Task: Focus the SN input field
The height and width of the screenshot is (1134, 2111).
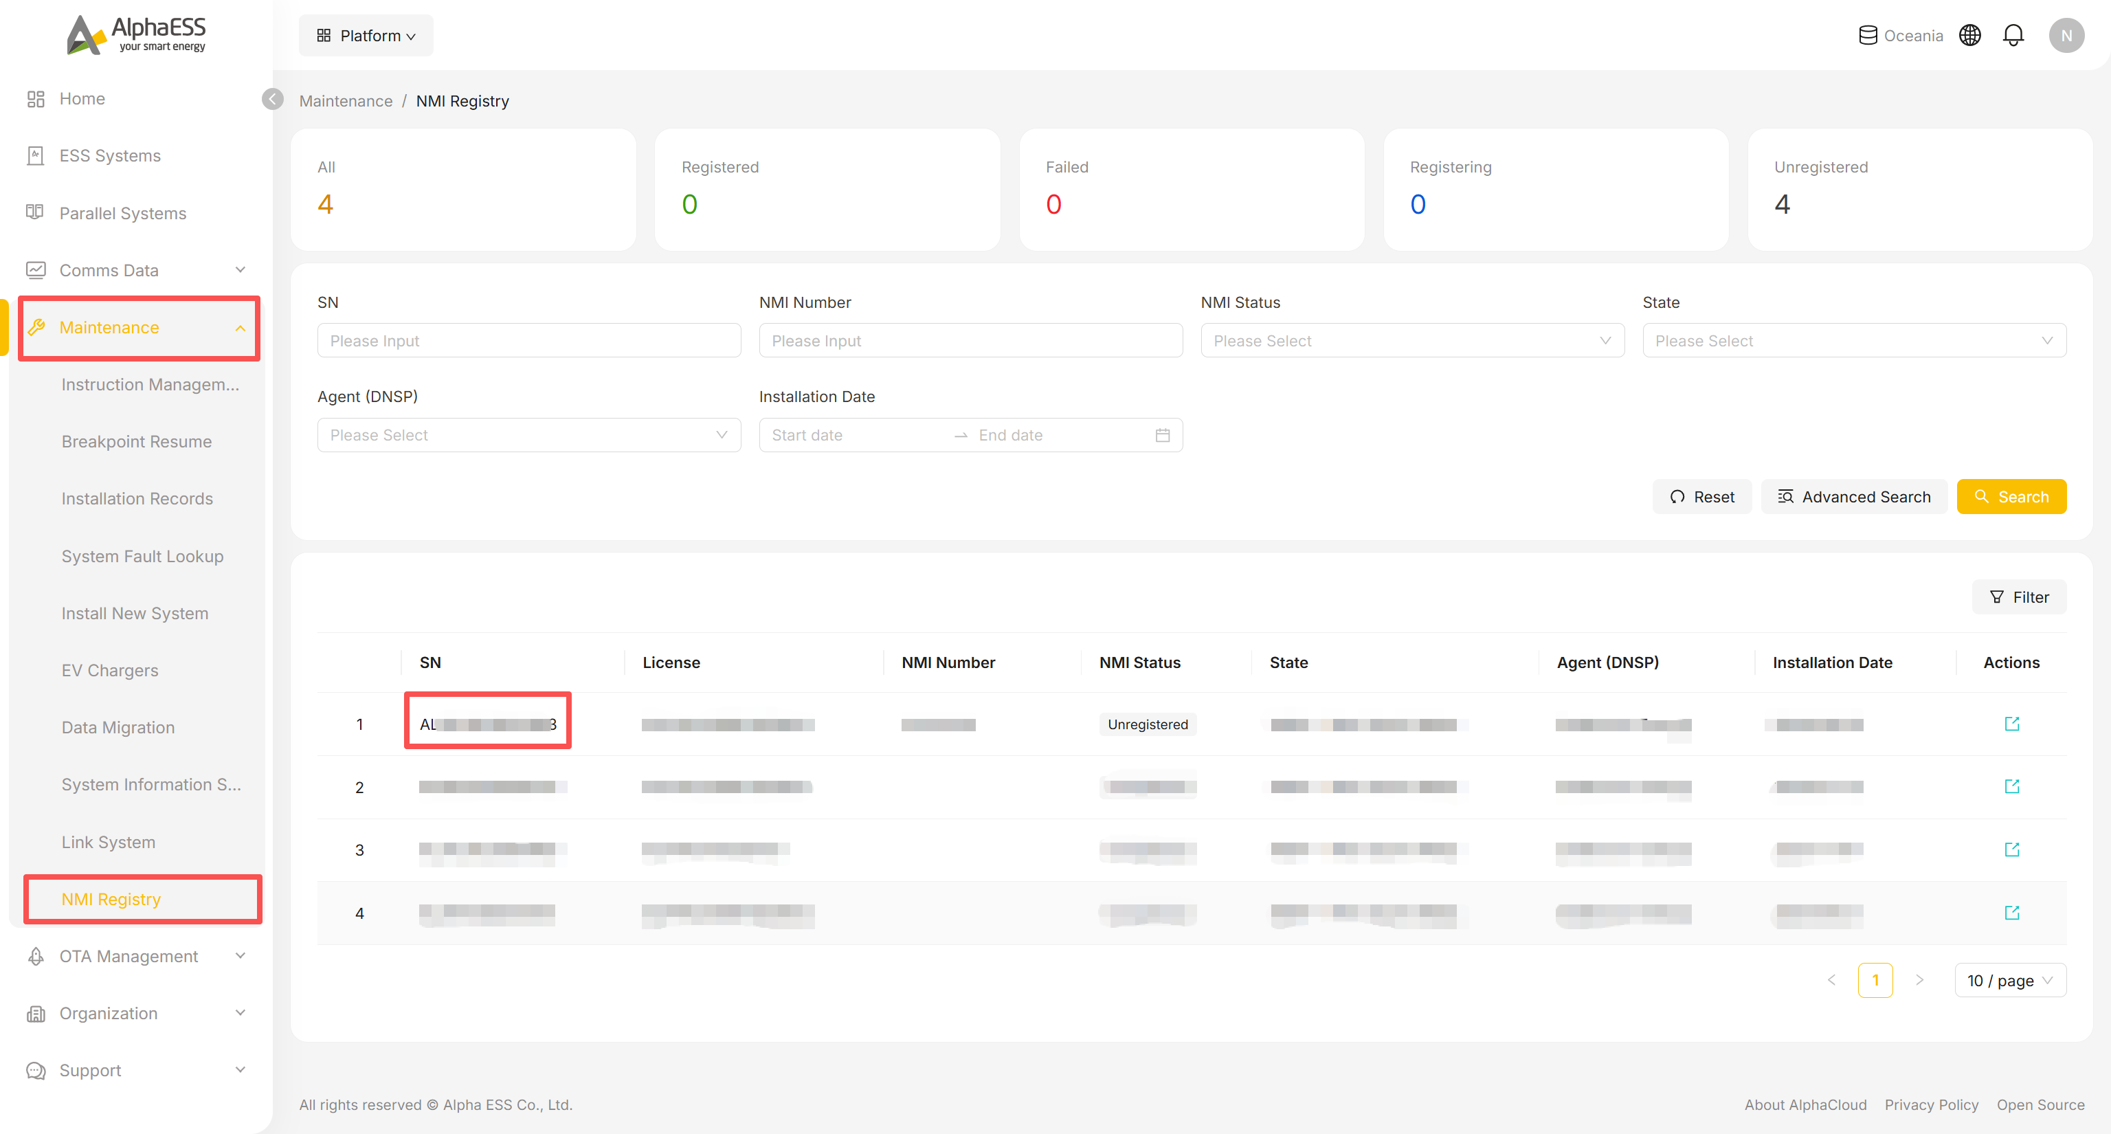Action: tap(528, 341)
